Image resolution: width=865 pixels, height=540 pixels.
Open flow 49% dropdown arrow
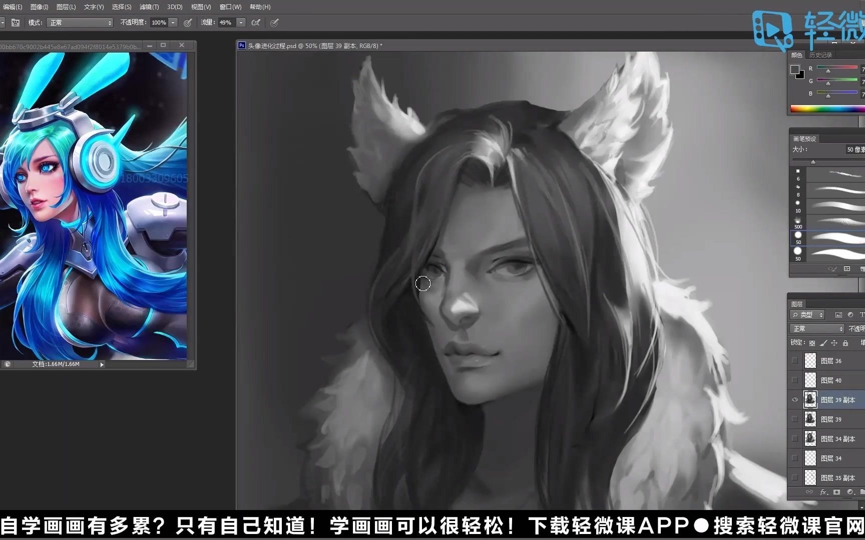tap(241, 22)
